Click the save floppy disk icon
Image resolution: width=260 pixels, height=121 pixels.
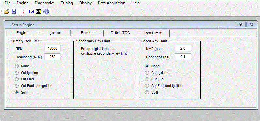(14, 12)
